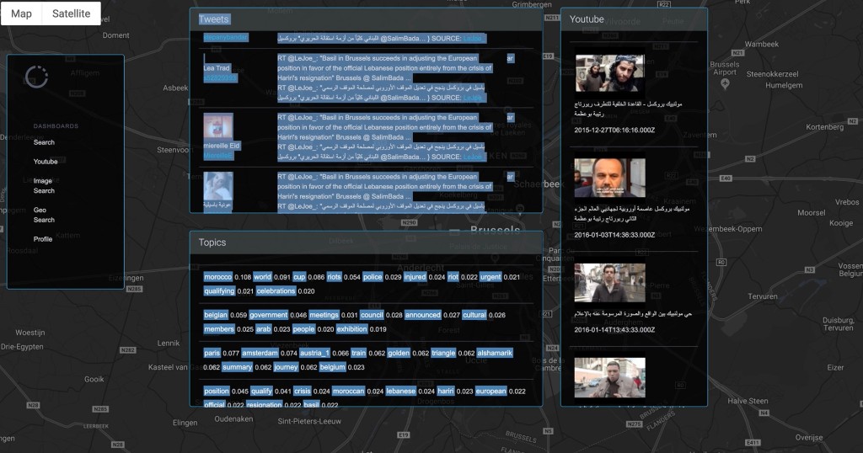Switch to the Map view
863x453 pixels.
pos(22,13)
